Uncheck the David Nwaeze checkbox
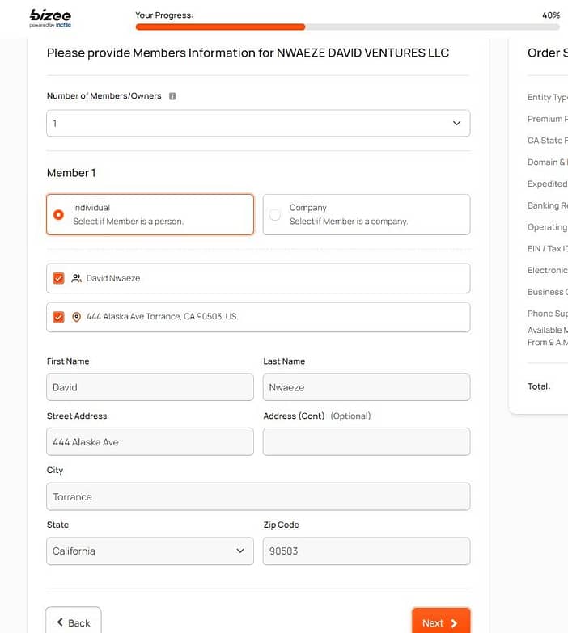The width and height of the screenshot is (568, 633). pyautogui.click(x=58, y=278)
